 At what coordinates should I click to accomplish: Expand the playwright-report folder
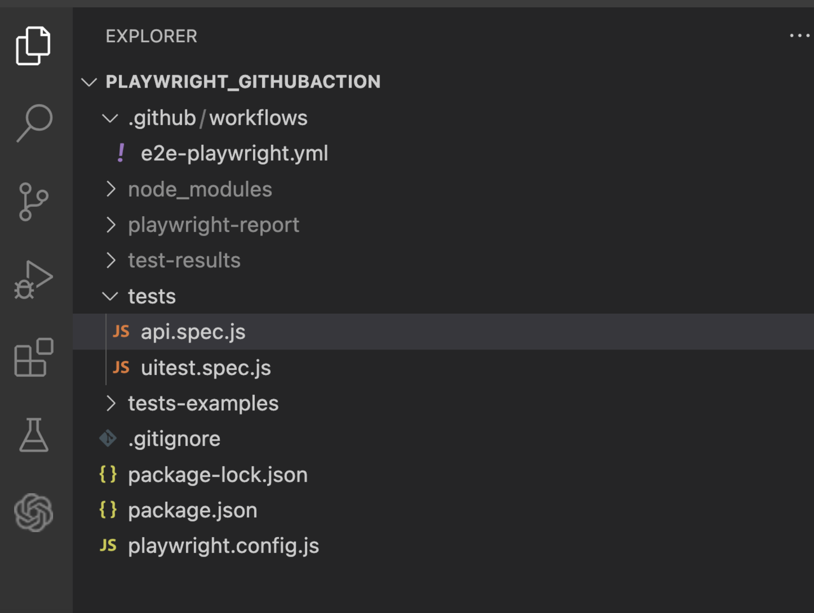[x=110, y=225]
